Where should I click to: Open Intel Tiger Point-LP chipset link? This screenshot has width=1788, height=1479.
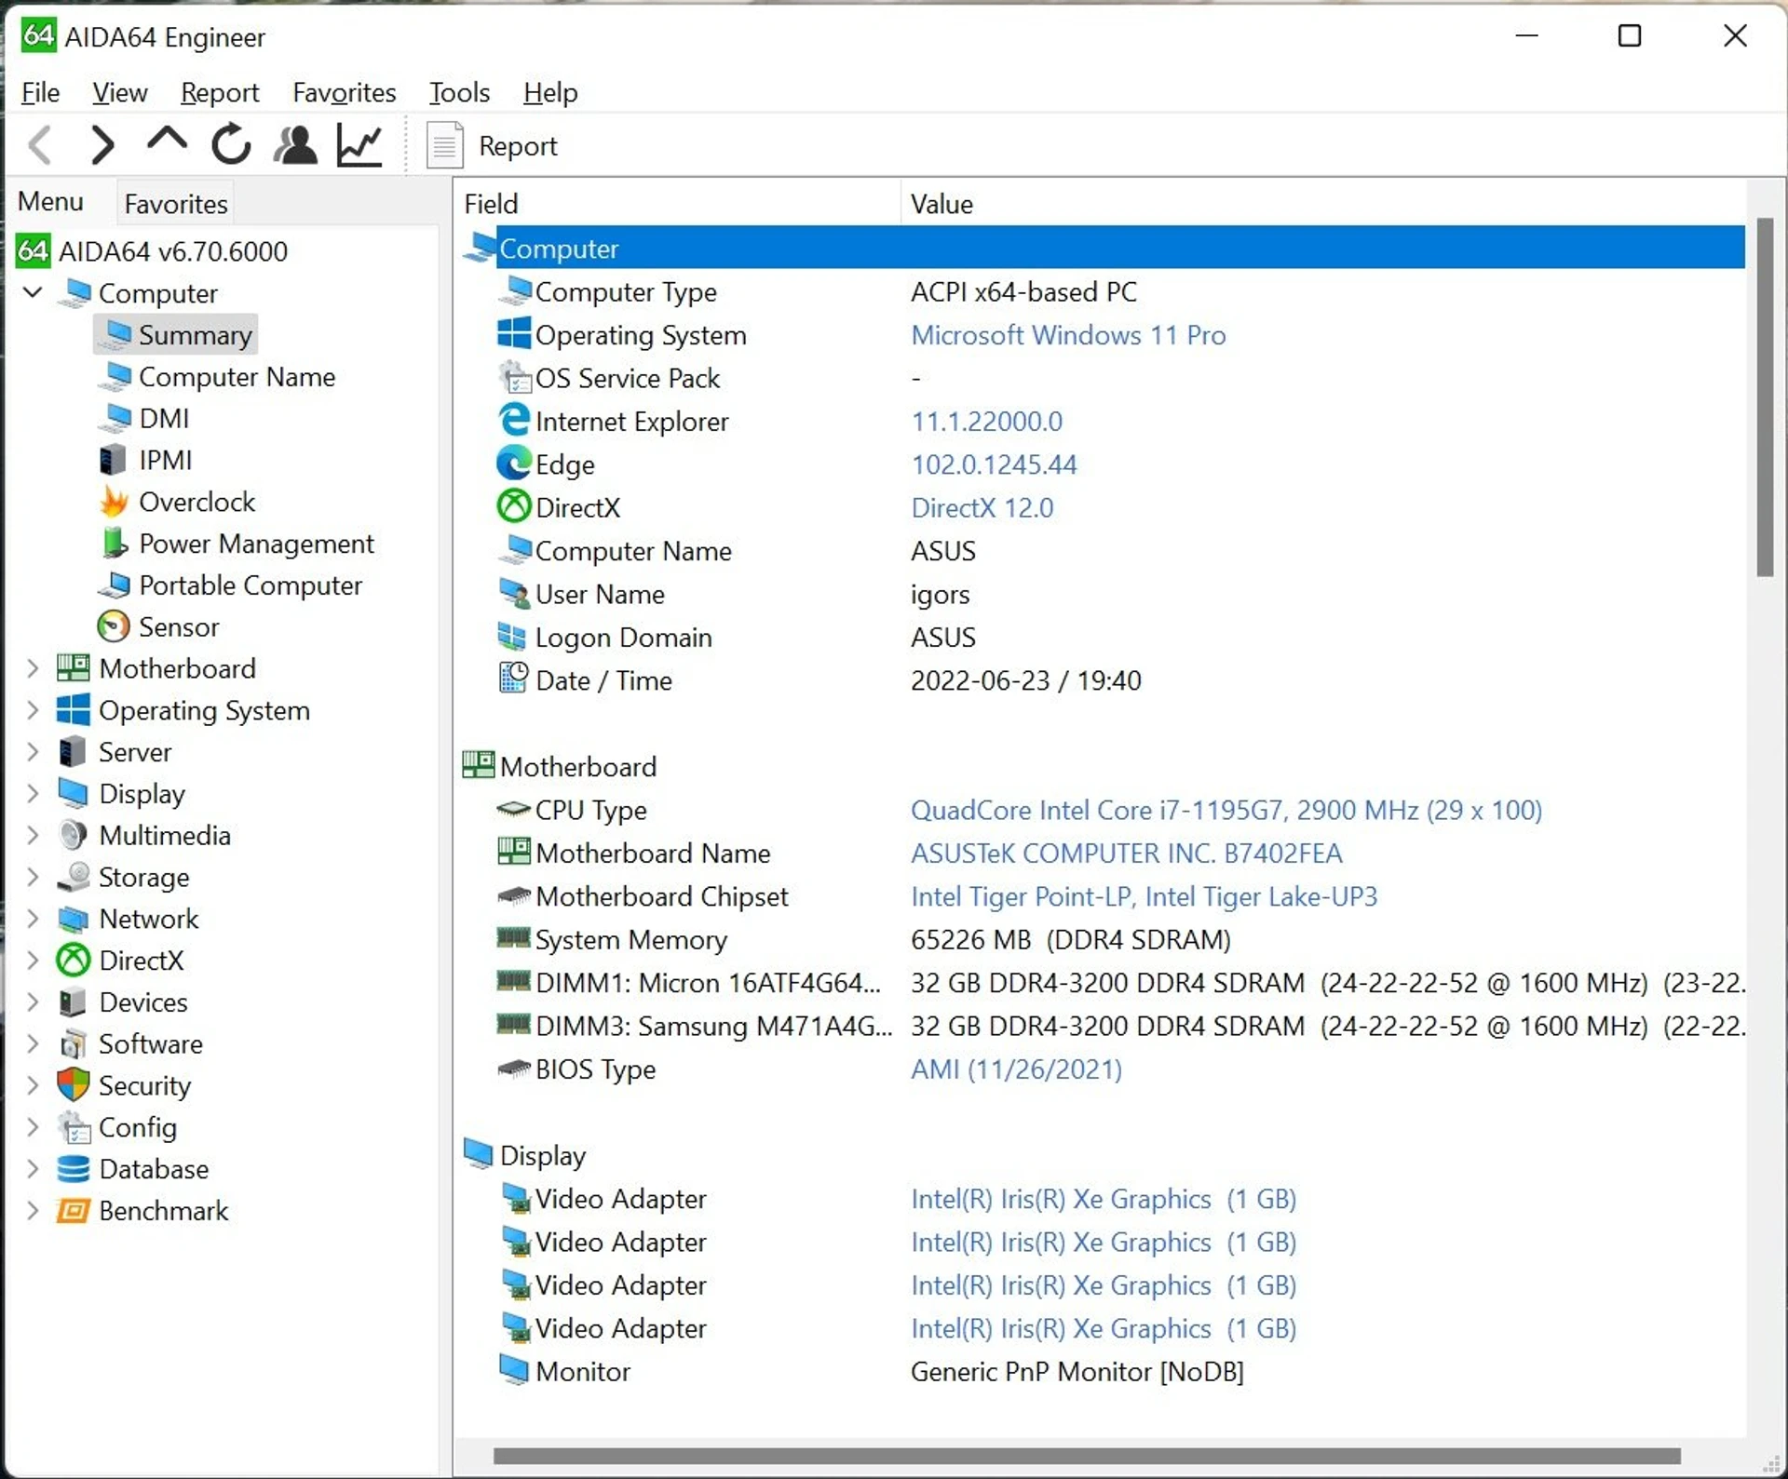[x=1144, y=896]
